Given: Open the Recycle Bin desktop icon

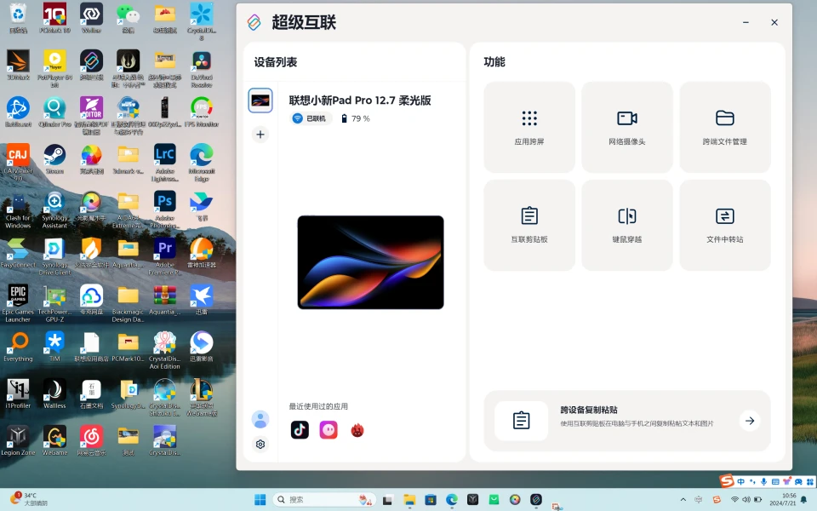Looking at the screenshot, I should (x=18, y=18).
